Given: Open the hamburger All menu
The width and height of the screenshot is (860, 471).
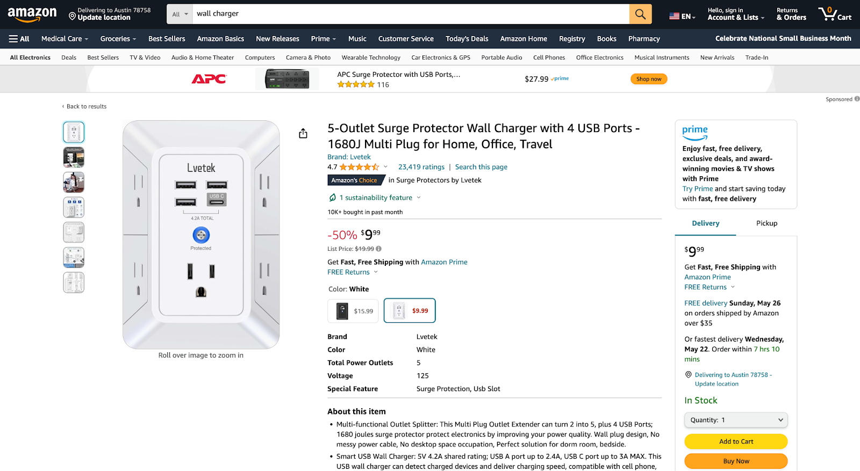Looking at the screenshot, I should pyautogui.click(x=18, y=38).
